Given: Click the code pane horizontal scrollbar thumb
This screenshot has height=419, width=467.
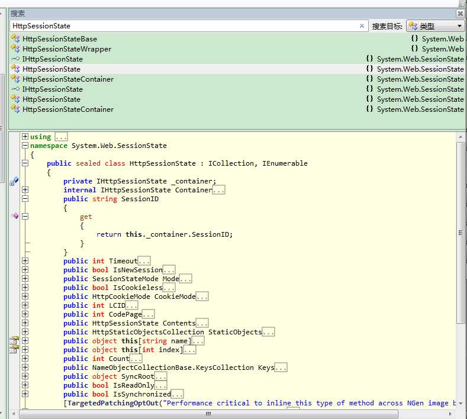Looking at the screenshot, I should pos(208,414).
